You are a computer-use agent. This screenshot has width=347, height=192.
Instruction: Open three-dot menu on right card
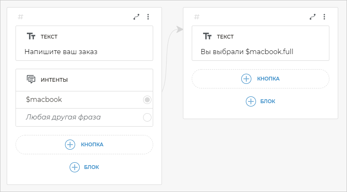[x=324, y=17]
